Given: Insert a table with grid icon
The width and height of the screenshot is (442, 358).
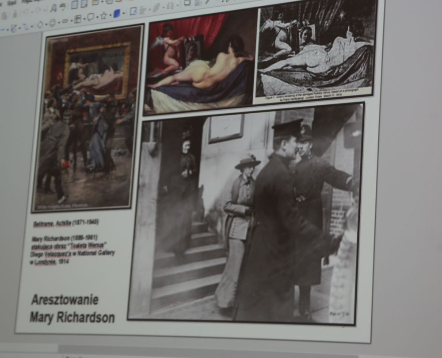Looking at the screenshot, I should 74,4.
